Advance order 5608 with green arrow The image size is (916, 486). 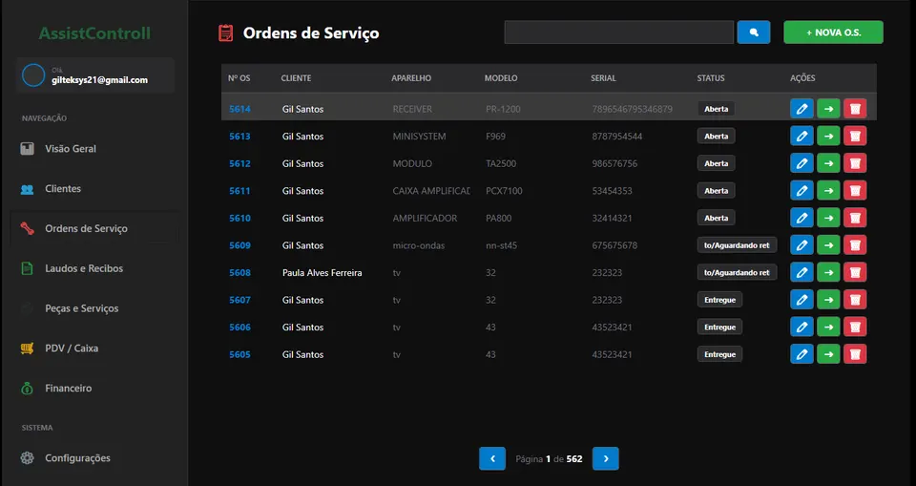pos(828,272)
